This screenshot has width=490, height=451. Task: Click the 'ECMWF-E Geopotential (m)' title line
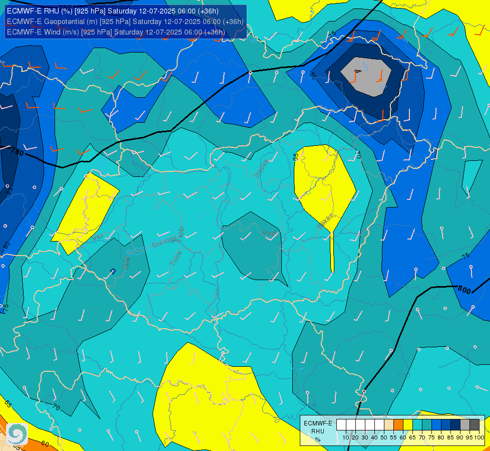point(125,22)
